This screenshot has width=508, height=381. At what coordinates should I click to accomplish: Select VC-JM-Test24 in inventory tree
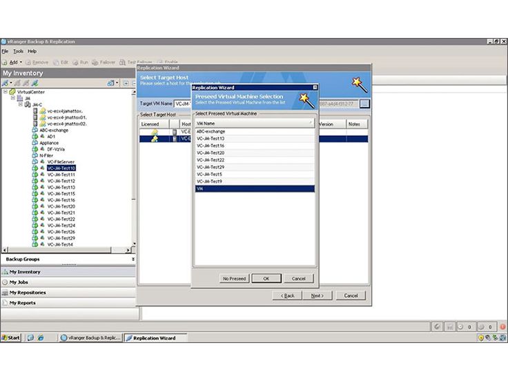click(x=61, y=226)
